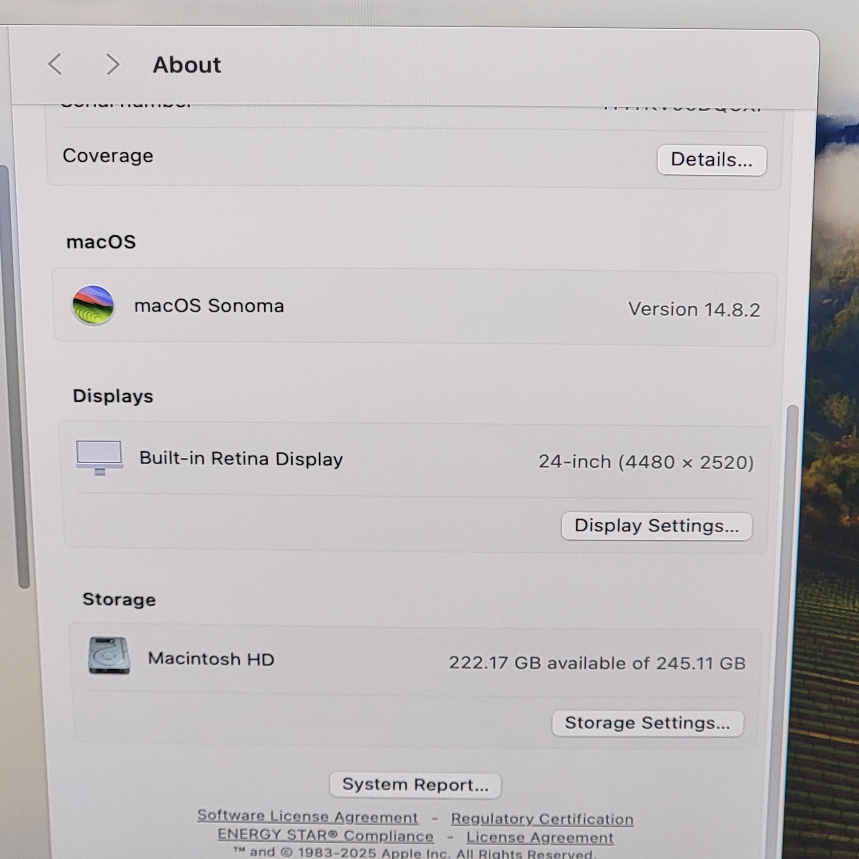Click the left sidebar scrollbar

click(x=15, y=378)
